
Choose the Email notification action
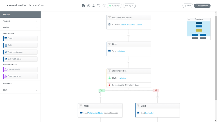point(20,52)
